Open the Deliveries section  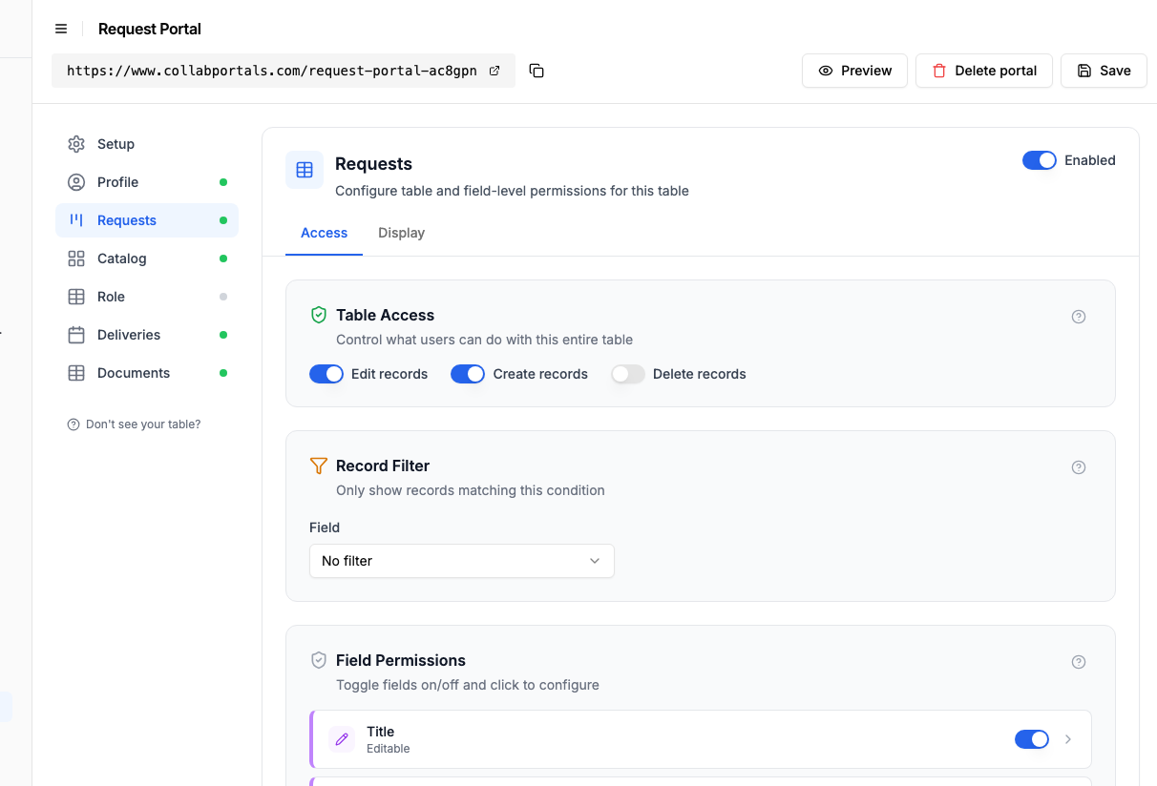click(x=147, y=335)
